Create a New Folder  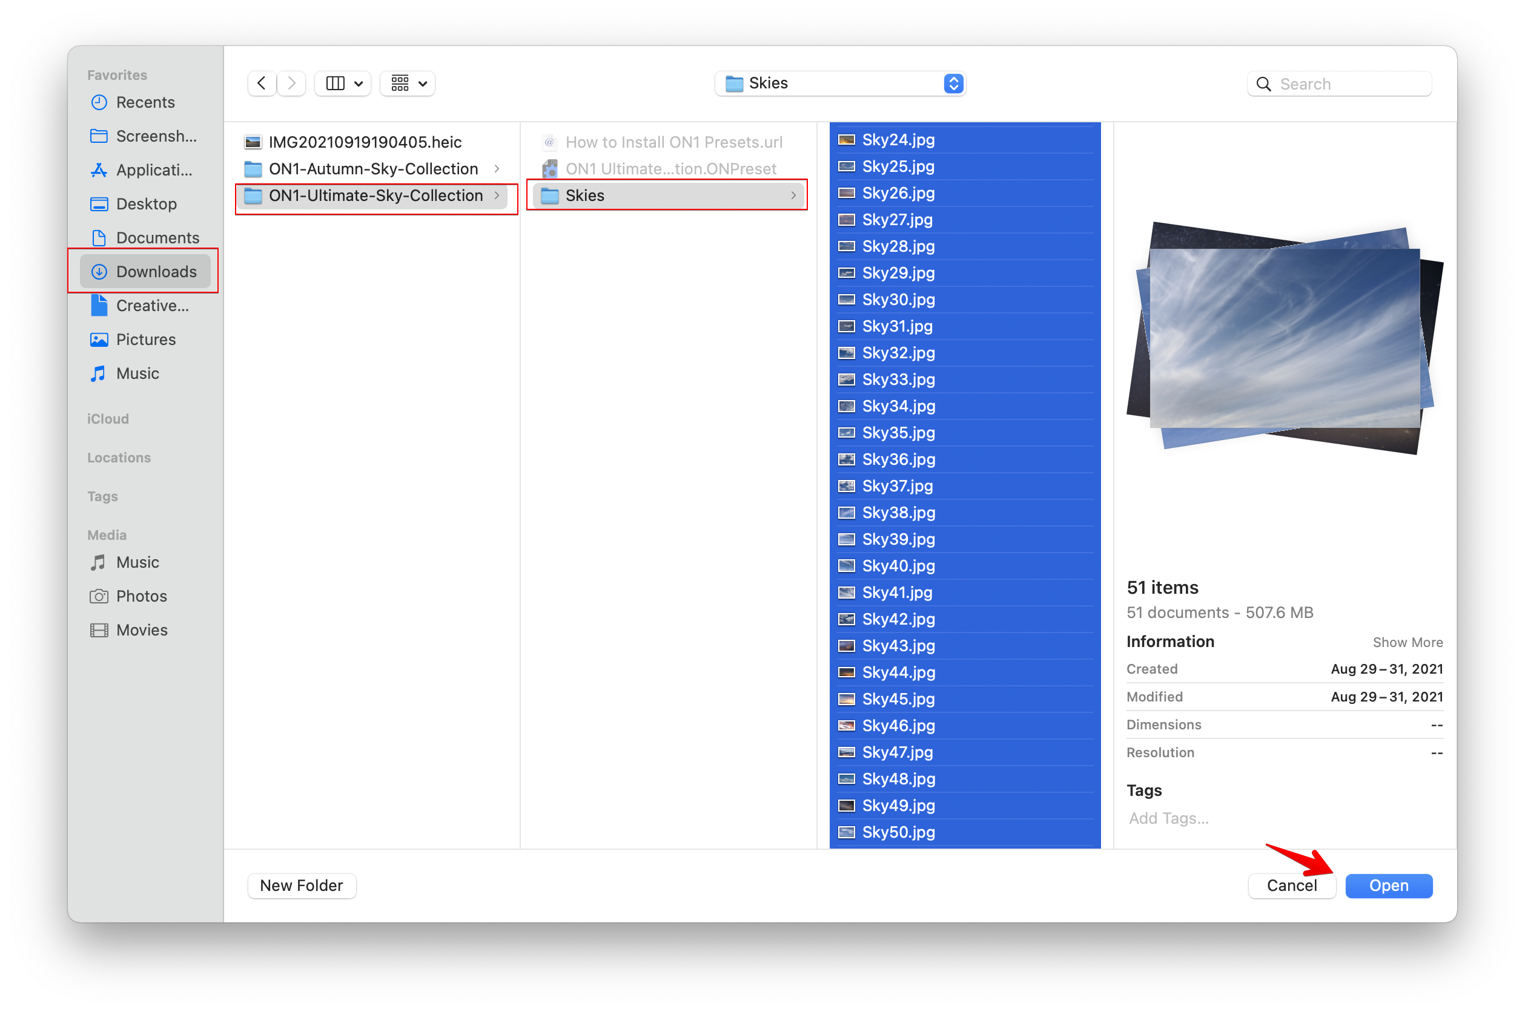pos(302,885)
